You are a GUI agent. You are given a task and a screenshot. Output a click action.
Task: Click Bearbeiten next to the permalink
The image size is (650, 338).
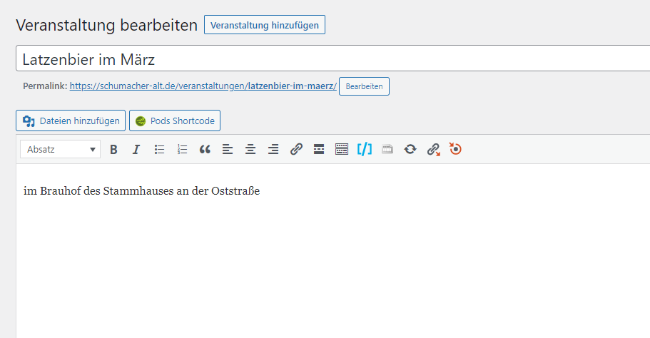(x=364, y=86)
